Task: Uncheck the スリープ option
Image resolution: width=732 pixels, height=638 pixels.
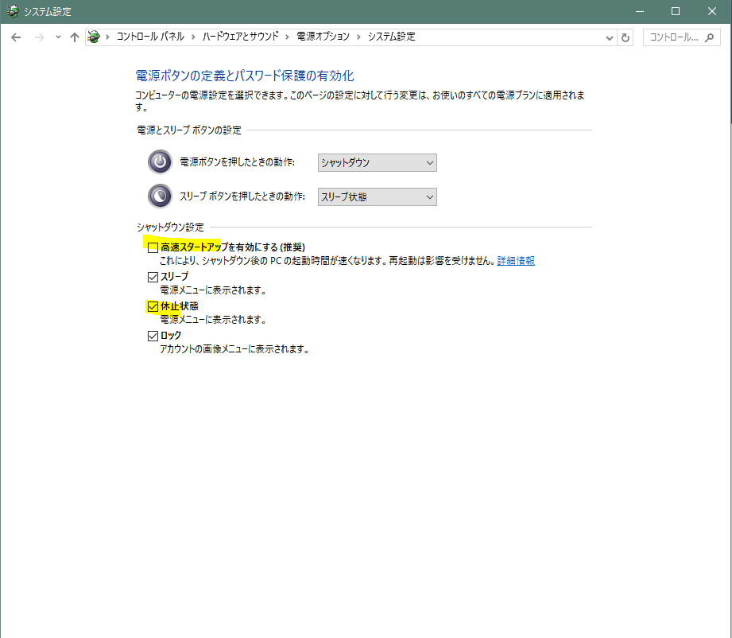Action: click(153, 276)
